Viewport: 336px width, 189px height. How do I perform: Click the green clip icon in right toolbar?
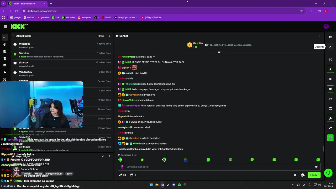click(x=330, y=137)
